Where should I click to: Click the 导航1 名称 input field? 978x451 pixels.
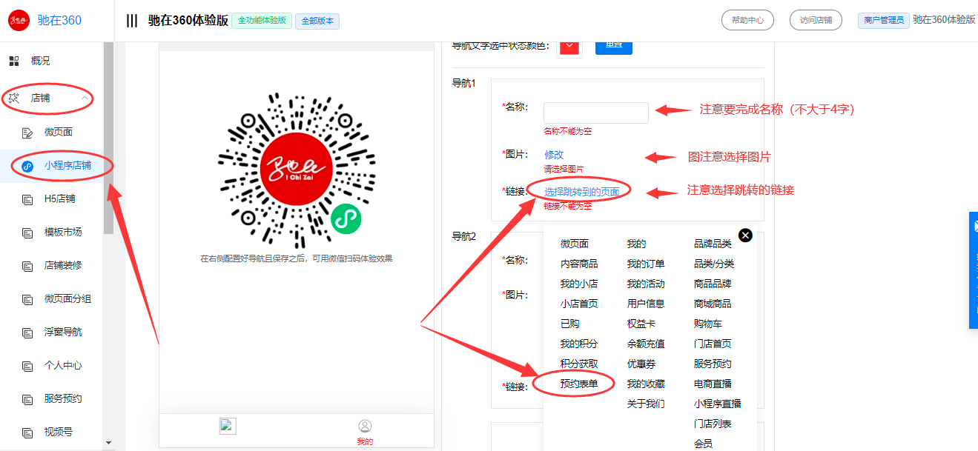pos(596,113)
